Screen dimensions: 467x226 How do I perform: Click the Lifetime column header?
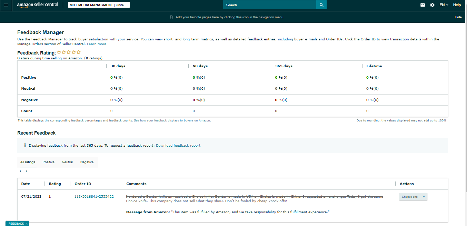pos(374,66)
